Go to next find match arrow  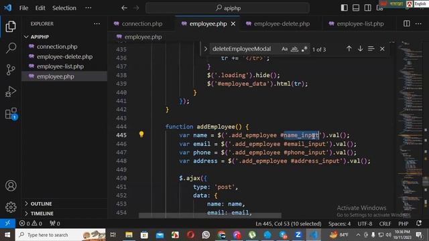tap(360, 49)
